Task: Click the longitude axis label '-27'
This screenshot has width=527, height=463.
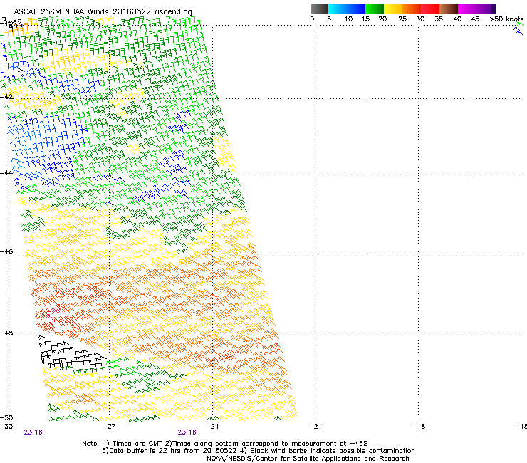Action: 109,427
